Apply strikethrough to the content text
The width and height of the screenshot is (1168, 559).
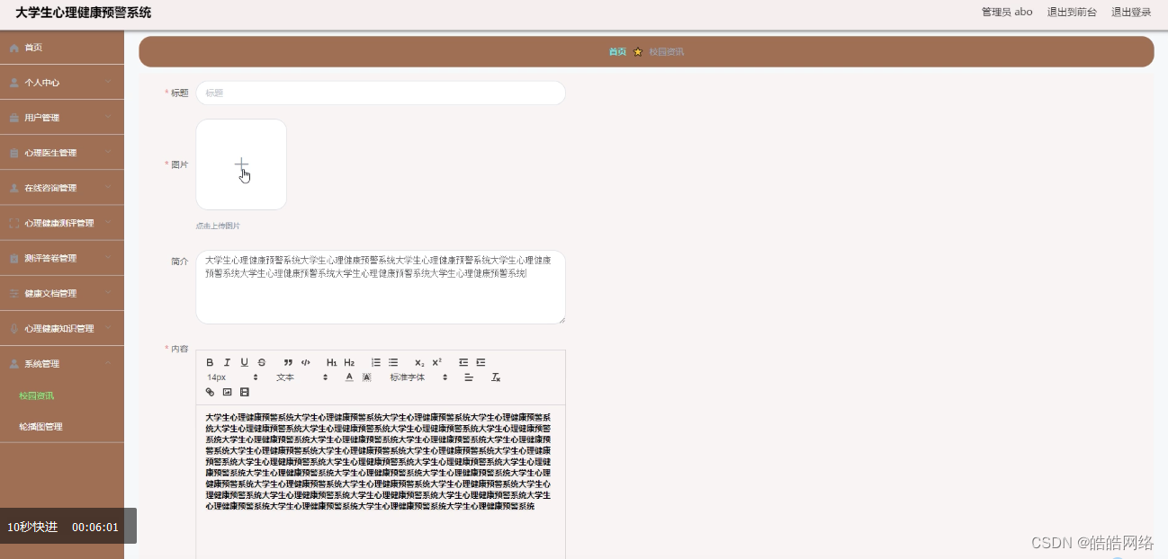pyautogui.click(x=260, y=362)
